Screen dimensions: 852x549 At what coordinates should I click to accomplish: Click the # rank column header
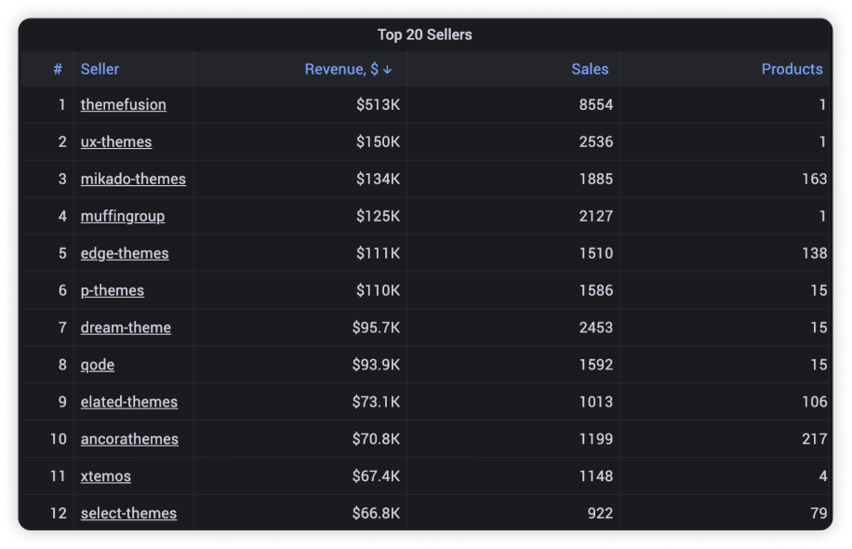click(x=58, y=70)
